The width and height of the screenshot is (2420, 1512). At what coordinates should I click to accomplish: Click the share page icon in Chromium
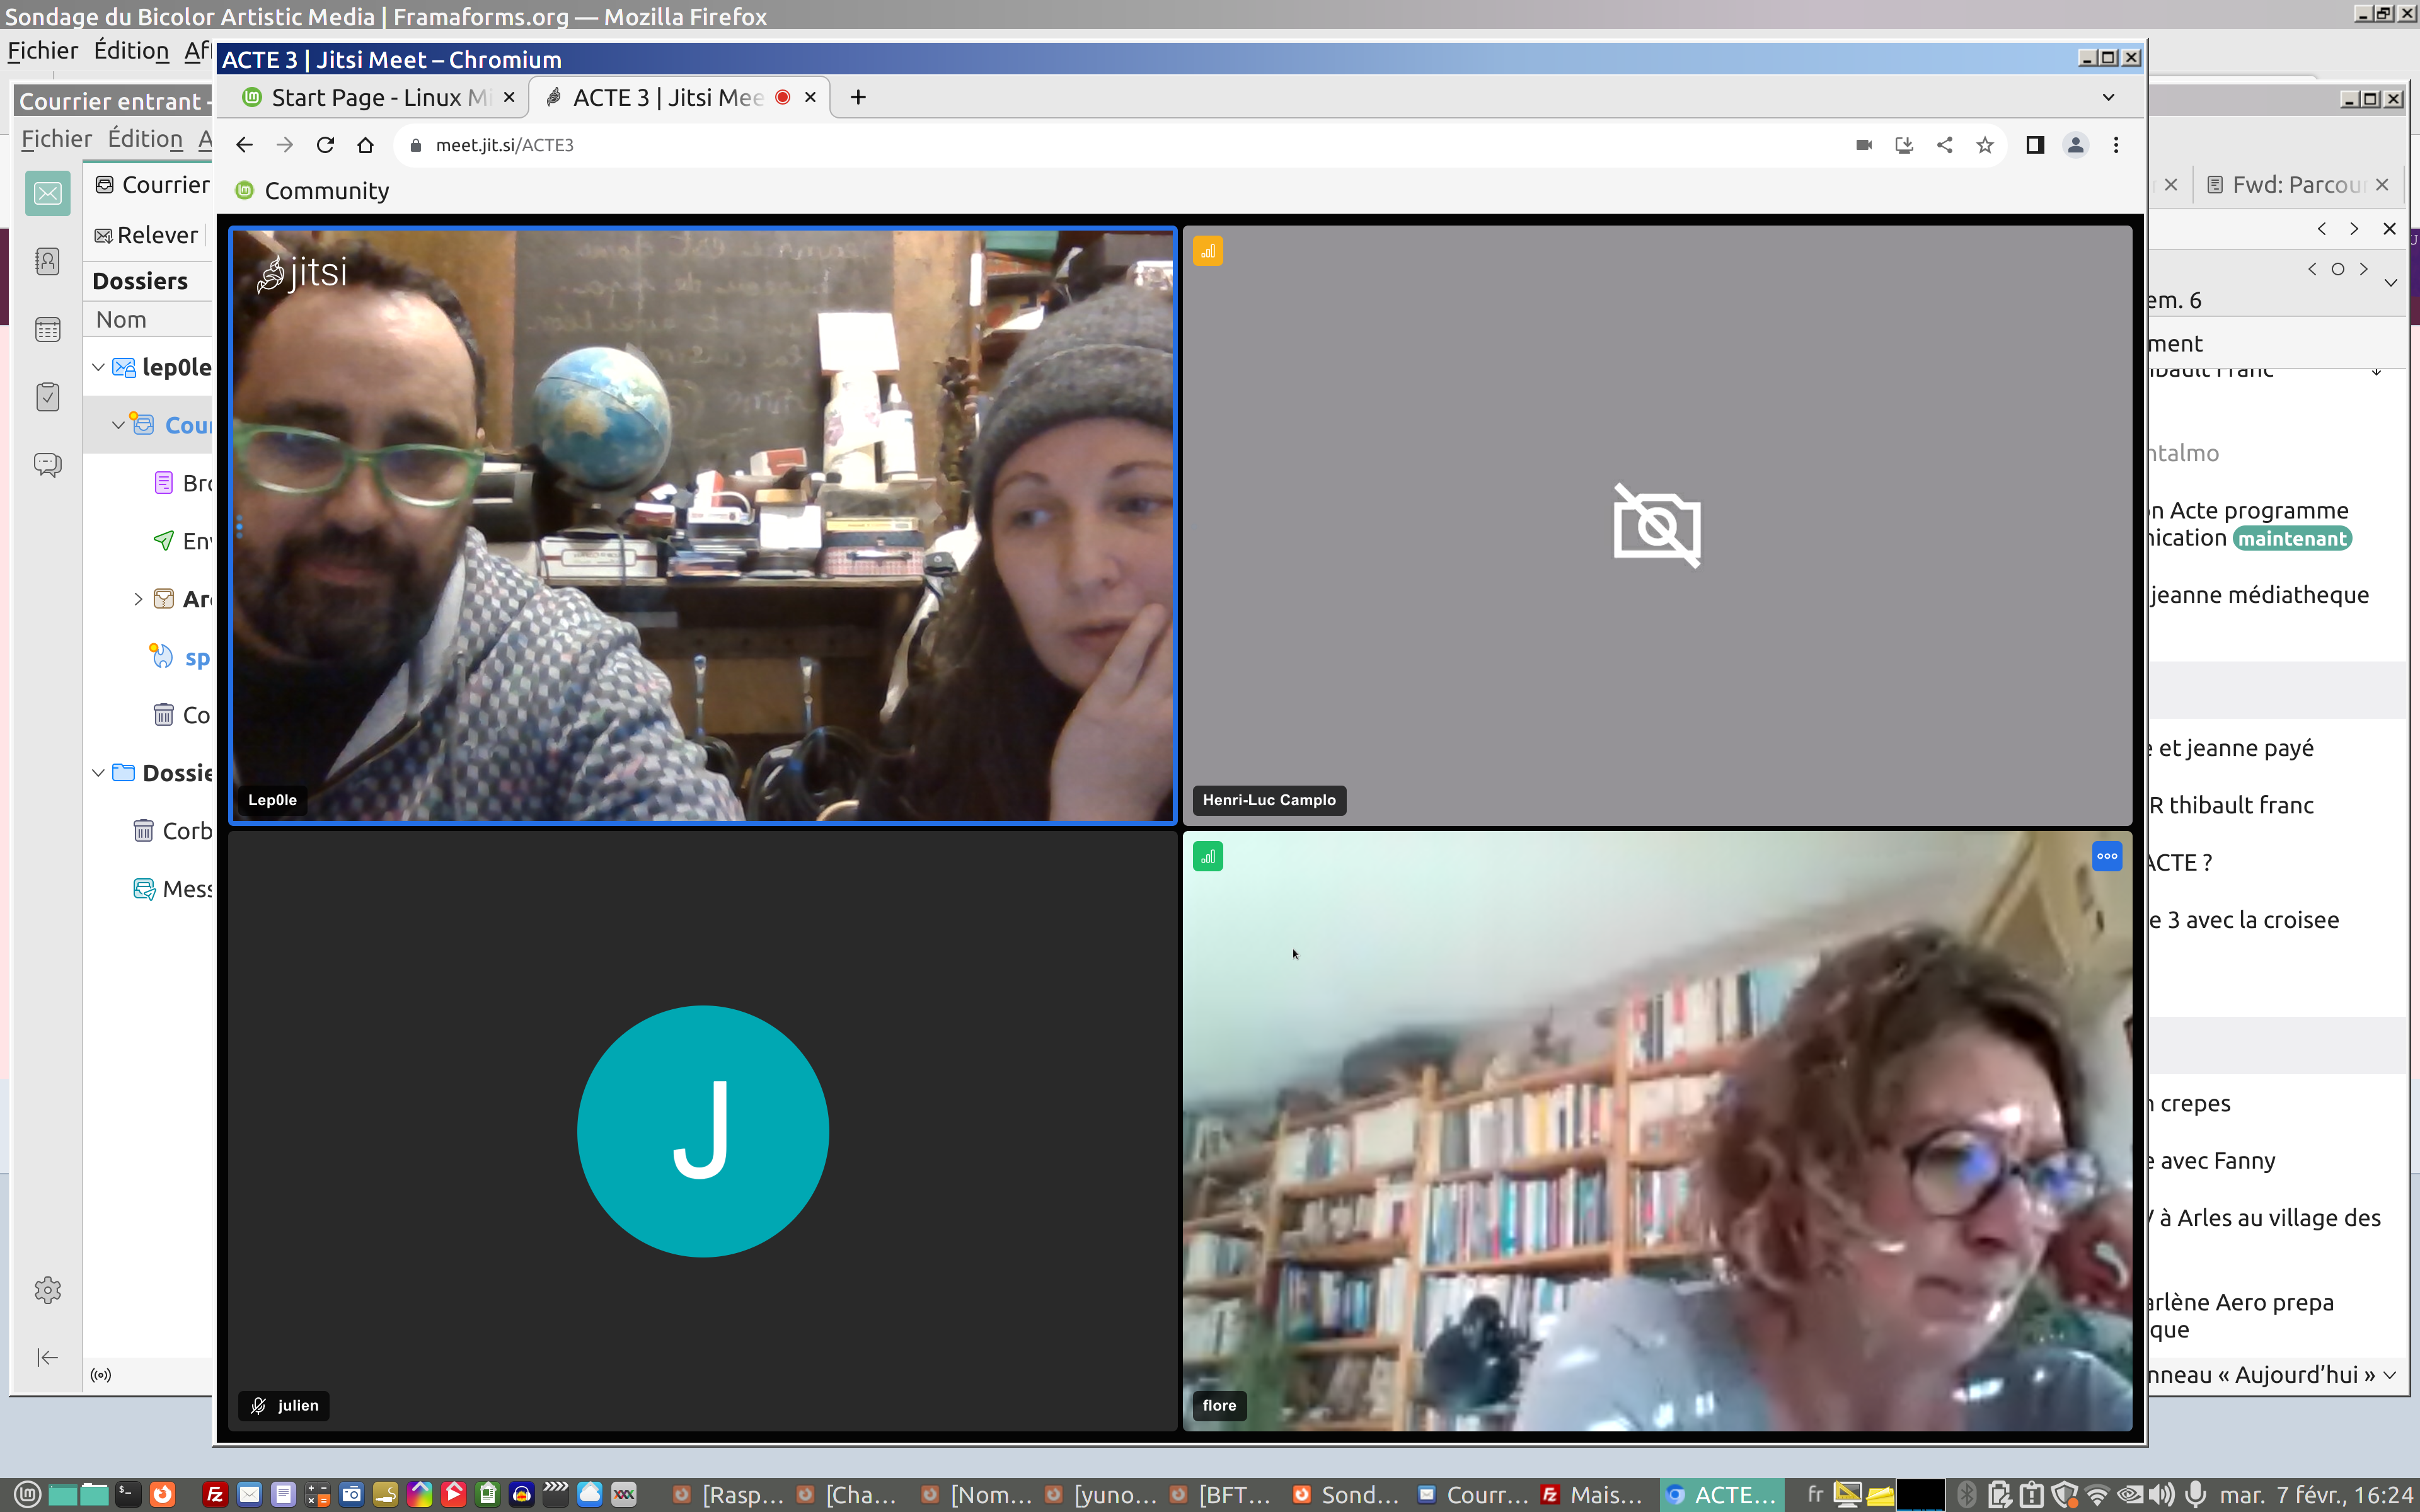1944,145
